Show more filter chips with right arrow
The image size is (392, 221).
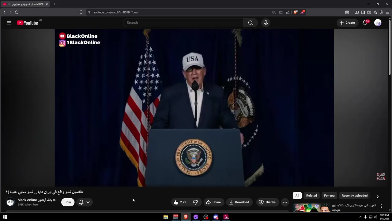(377, 196)
